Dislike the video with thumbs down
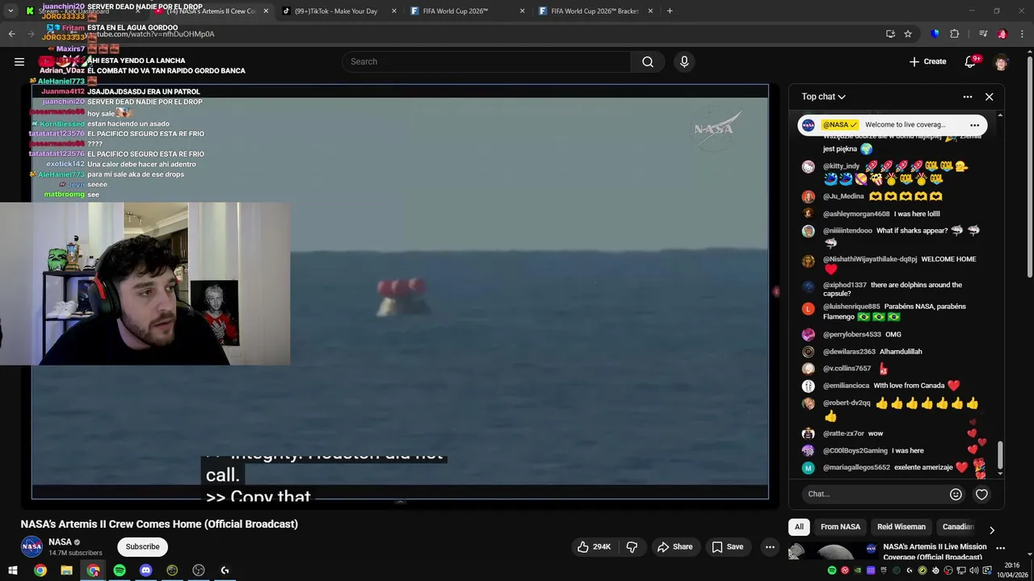The height and width of the screenshot is (581, 1034). pyautogui.click(x=632, y=547)
